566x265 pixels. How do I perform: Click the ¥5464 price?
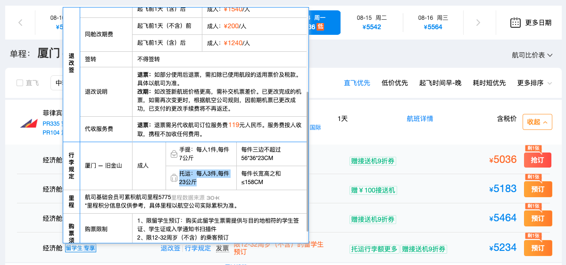pyautogui.click(x=503, y=218)
